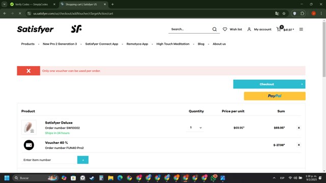Click the 'Only one voucher can be used' message

pos(71,71)
